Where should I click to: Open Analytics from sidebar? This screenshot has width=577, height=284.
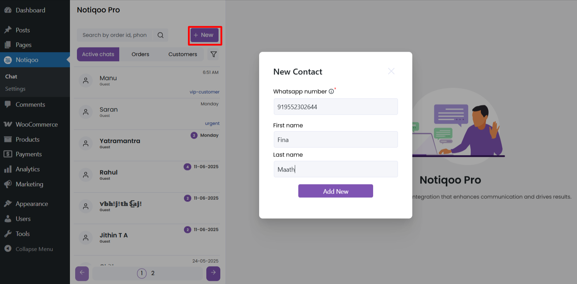point(28,169)
